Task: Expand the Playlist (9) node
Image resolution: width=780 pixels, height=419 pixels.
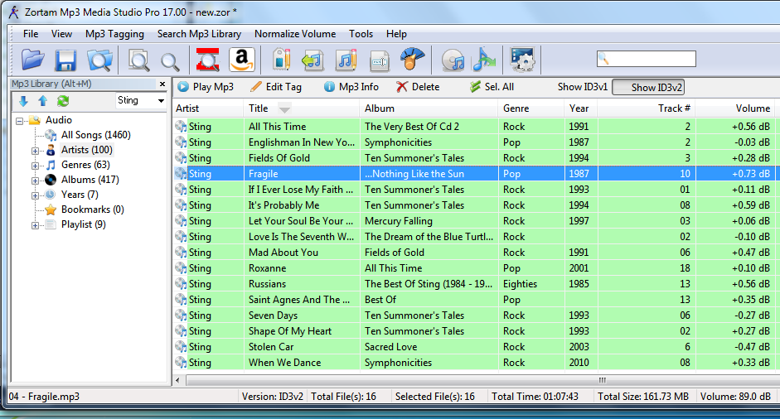Action: [35, 225]
